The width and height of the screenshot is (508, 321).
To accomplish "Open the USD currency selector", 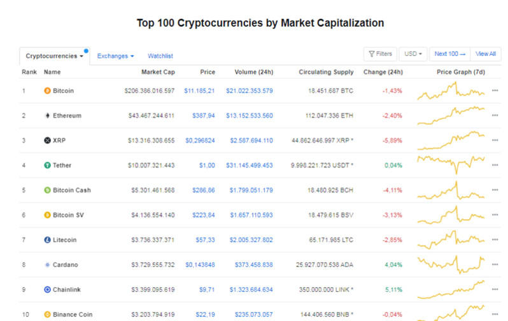I will coord(413,54).
